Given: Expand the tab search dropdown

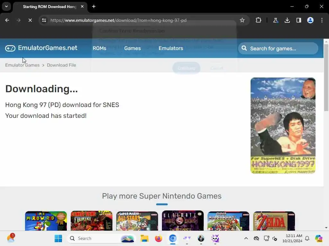Looking at the screenshot, I should 6,6.
